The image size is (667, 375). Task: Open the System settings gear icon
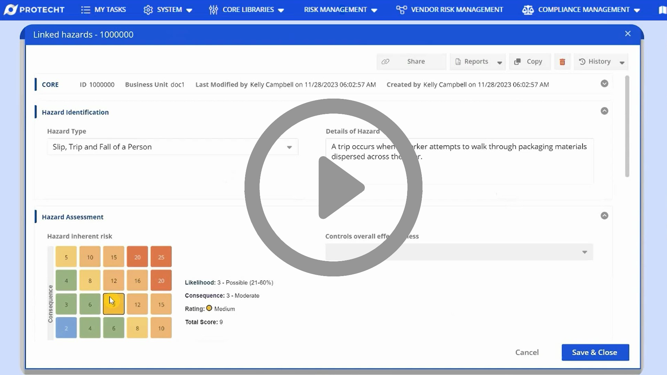[x=148, y=10]
